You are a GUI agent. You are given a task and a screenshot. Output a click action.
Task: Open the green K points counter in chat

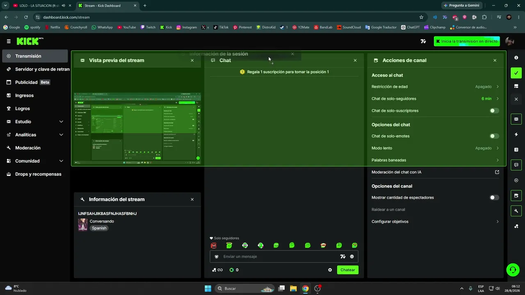pos(234,270)
